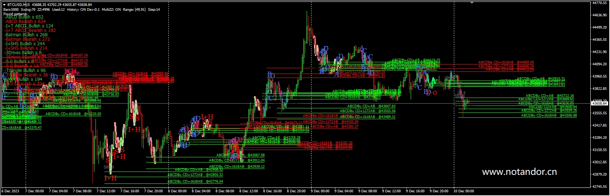Screen dimensions: 610x196
Task: Select '-I+SHS Bearish x 214' line
Action: (26, 48)
